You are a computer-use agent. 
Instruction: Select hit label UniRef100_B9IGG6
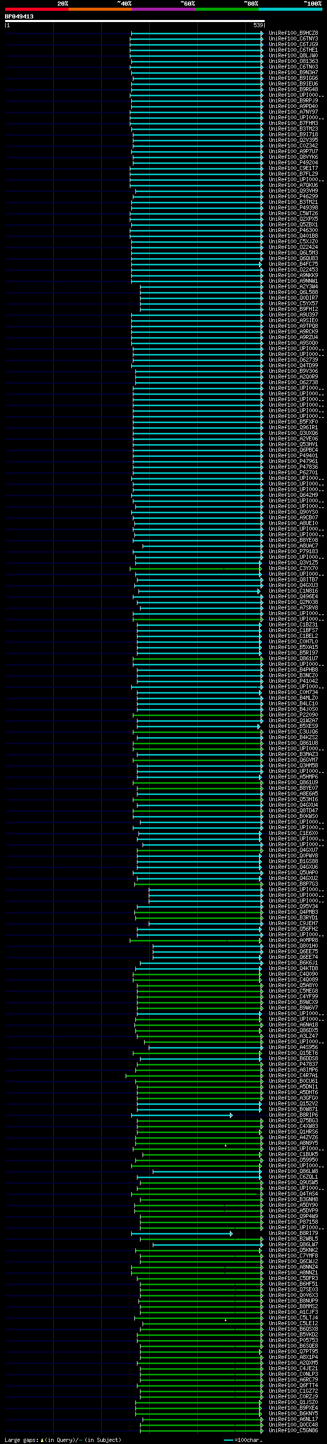click(293, 78)
